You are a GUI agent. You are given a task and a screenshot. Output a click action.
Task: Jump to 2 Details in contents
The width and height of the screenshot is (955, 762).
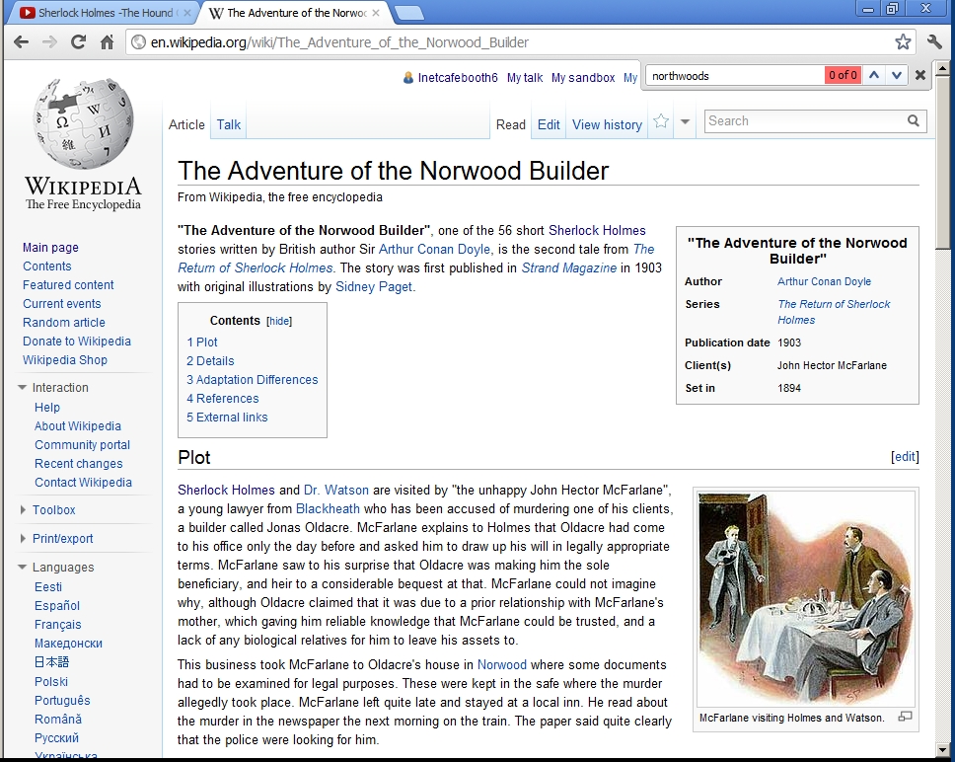[210, 360]
